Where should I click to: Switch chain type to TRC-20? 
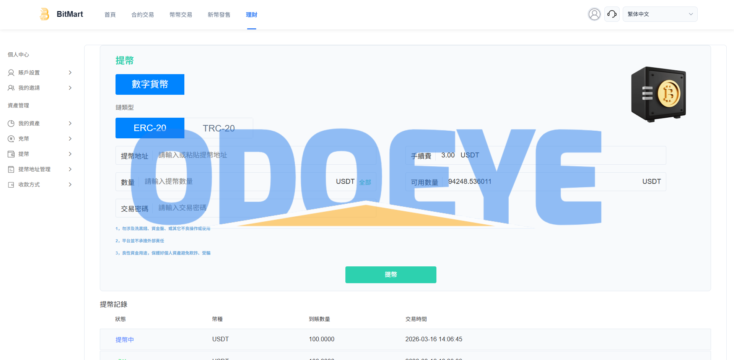(x=218, y=128)
